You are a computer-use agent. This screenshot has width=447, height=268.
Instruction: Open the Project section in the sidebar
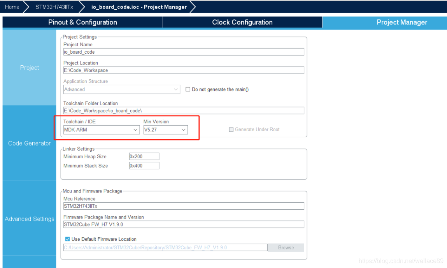[29, 67]
